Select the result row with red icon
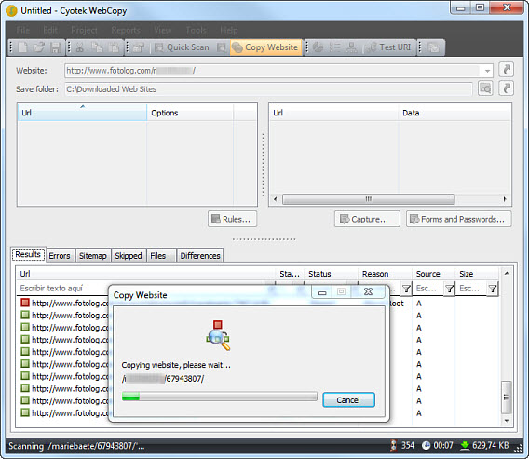The width and height of the screenshot is (529, 459). pos(64,303)
